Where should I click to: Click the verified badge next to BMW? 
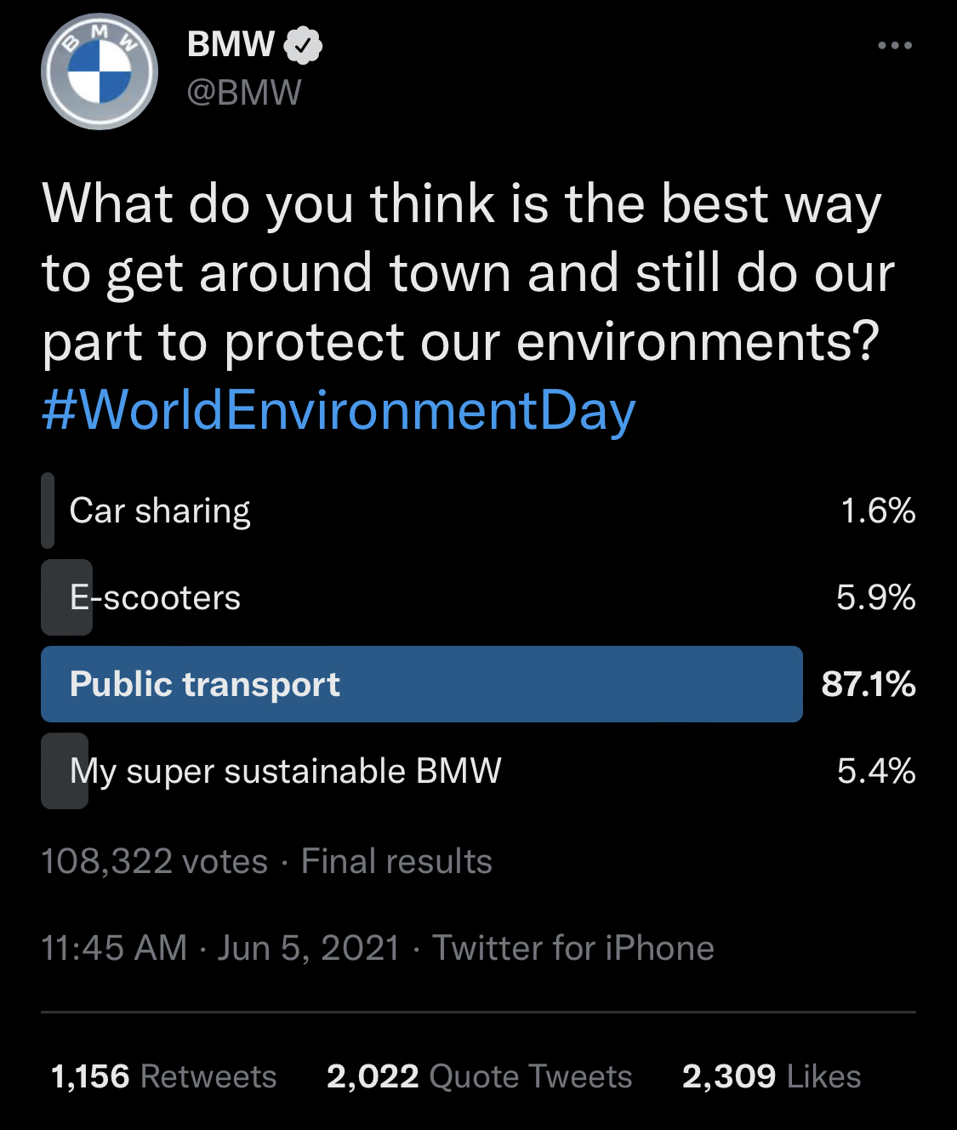coord(303,45)
